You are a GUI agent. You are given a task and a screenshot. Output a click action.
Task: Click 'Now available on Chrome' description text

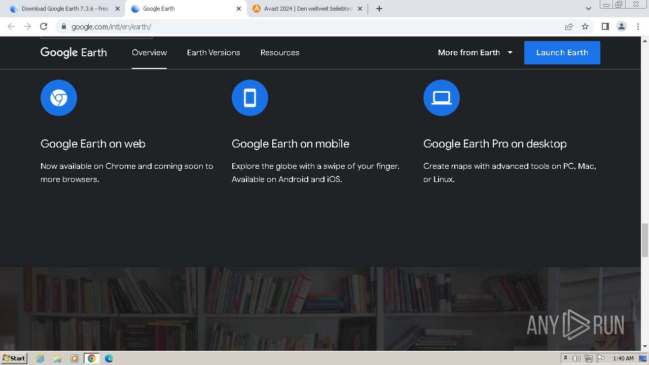pos(127,173)
